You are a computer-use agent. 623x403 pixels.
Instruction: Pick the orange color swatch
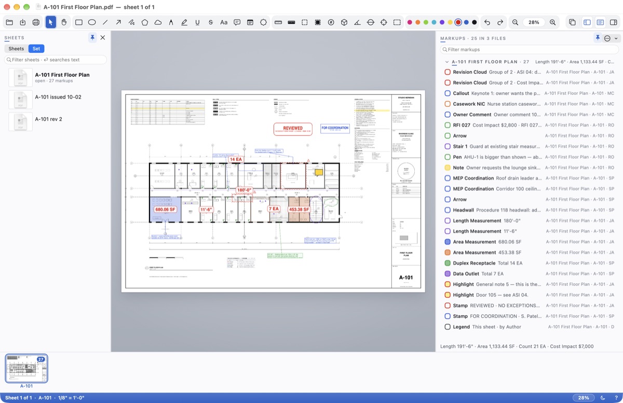coord(418,22)
